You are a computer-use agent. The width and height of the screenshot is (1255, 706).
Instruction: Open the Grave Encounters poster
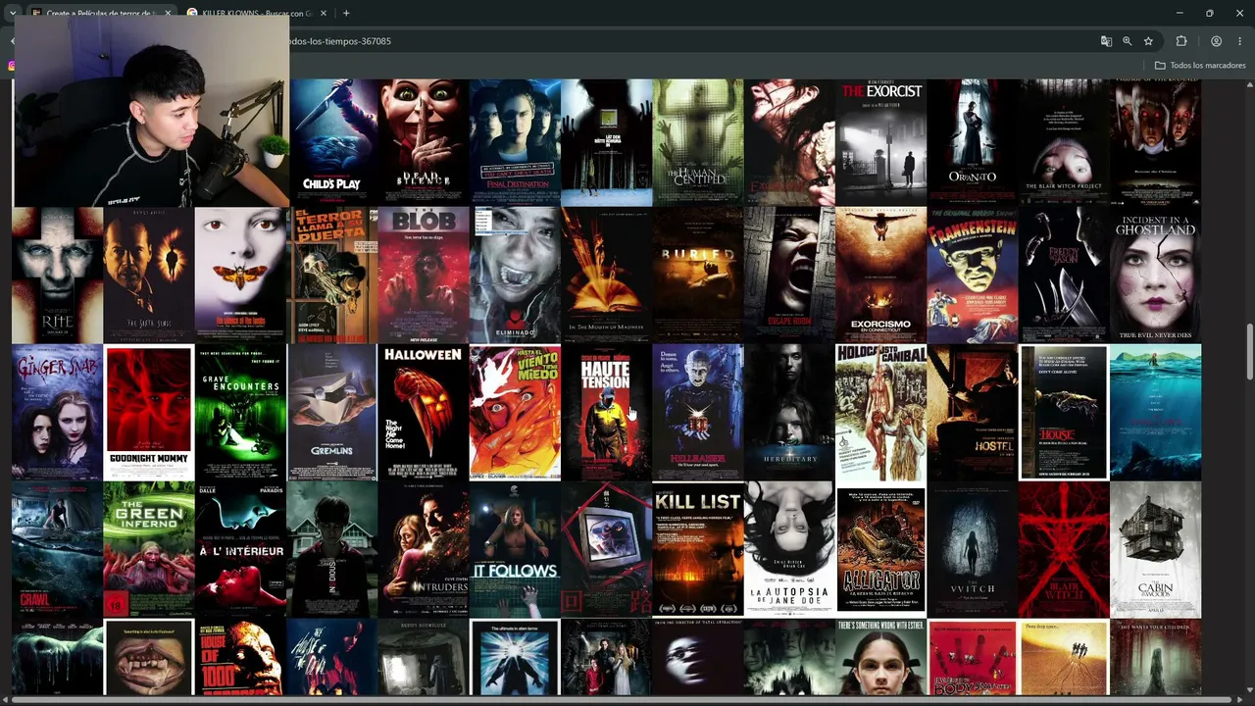pos(240,413)
